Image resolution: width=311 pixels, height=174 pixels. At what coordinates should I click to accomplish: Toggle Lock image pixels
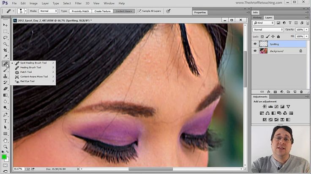coord(267,37)
